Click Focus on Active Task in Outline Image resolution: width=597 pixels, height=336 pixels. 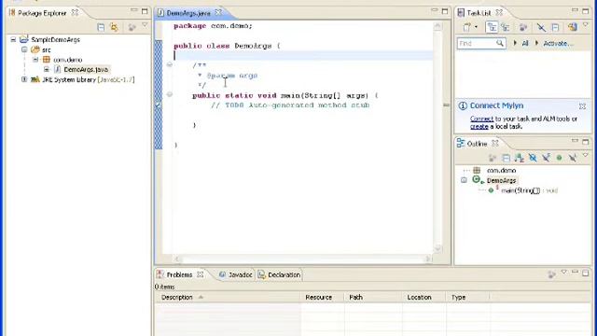tap(493, 158)
